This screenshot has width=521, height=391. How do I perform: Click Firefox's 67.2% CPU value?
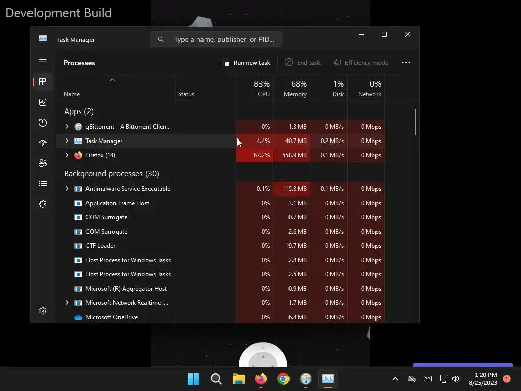(262, 155)
